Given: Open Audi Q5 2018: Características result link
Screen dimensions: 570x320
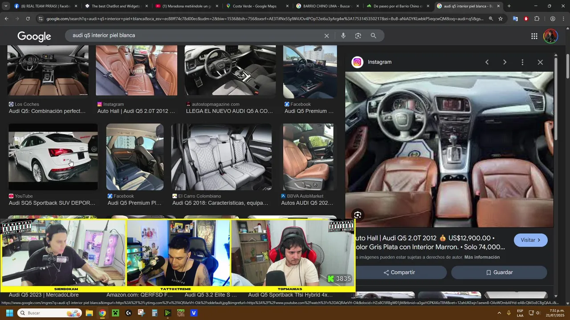Looking at the screenshot, I should [220, 203].
